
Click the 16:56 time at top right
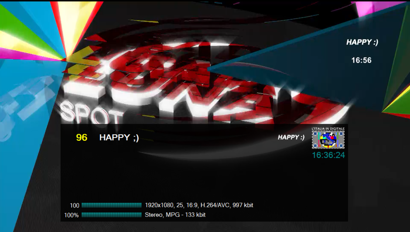(361, 61)
